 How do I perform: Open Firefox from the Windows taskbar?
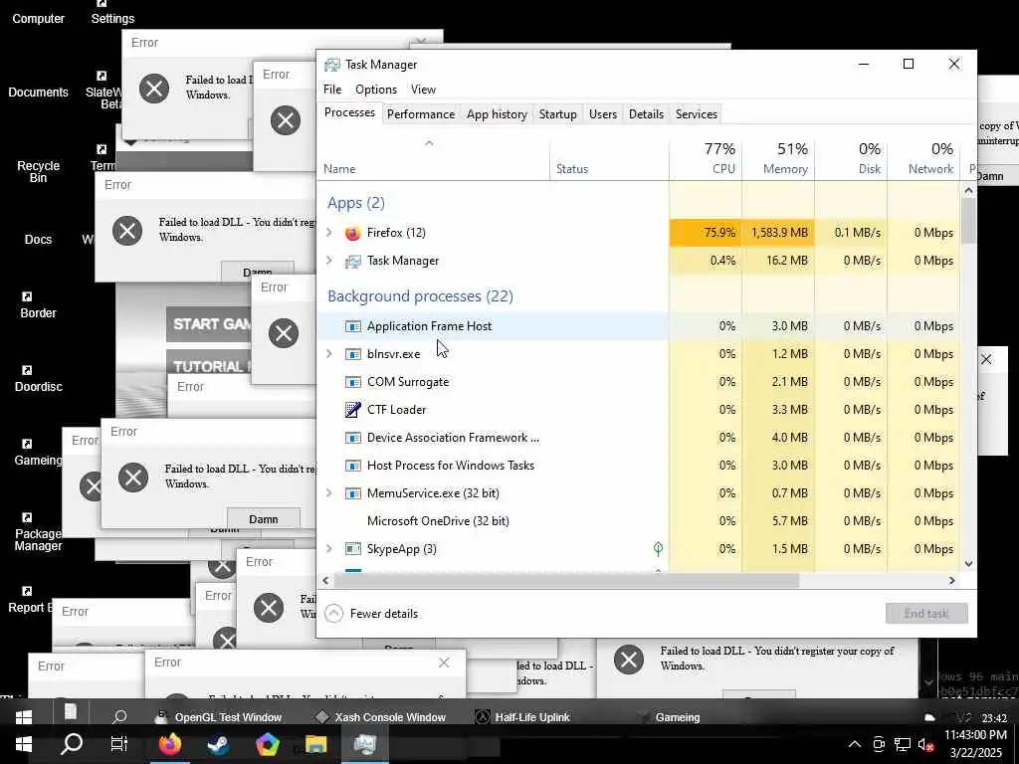click(170, 744)
